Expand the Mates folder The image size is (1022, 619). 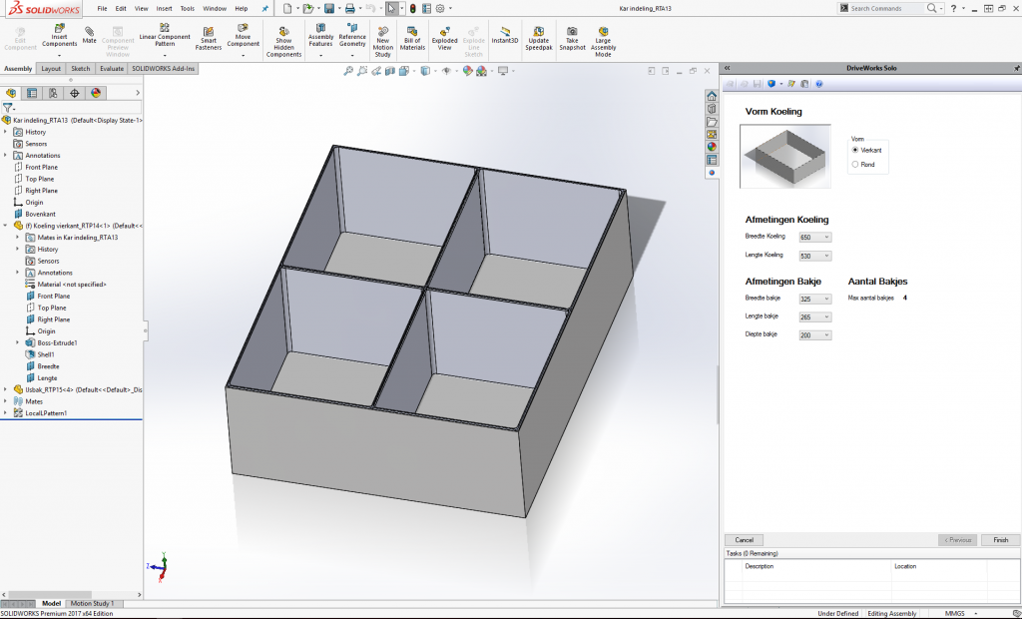coord(5,401)
